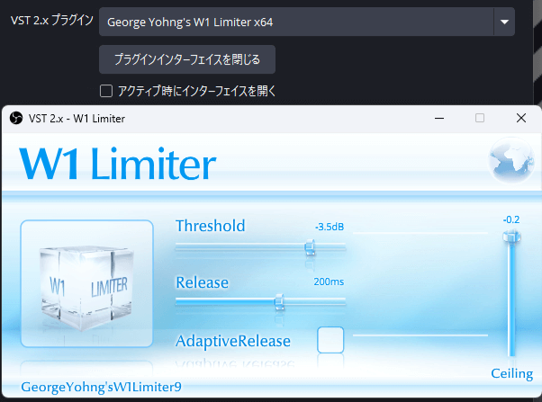Click the AdaptiveRelease label
Screen dimensions: 542x402
233,341
